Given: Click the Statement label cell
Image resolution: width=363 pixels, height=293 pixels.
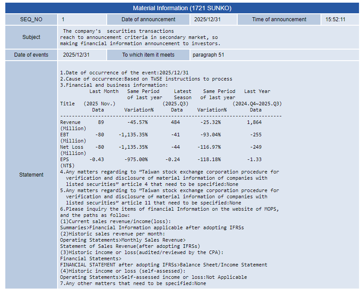Looking at the screenshot, I should 31,175.
